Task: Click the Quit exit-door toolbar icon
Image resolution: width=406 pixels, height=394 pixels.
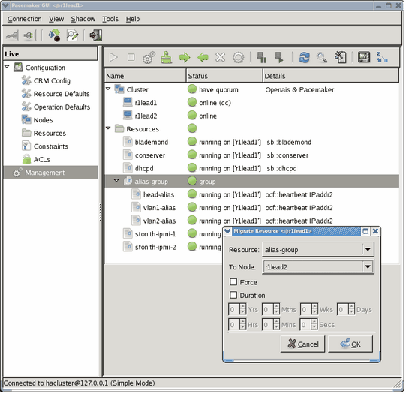Action: 95,35
